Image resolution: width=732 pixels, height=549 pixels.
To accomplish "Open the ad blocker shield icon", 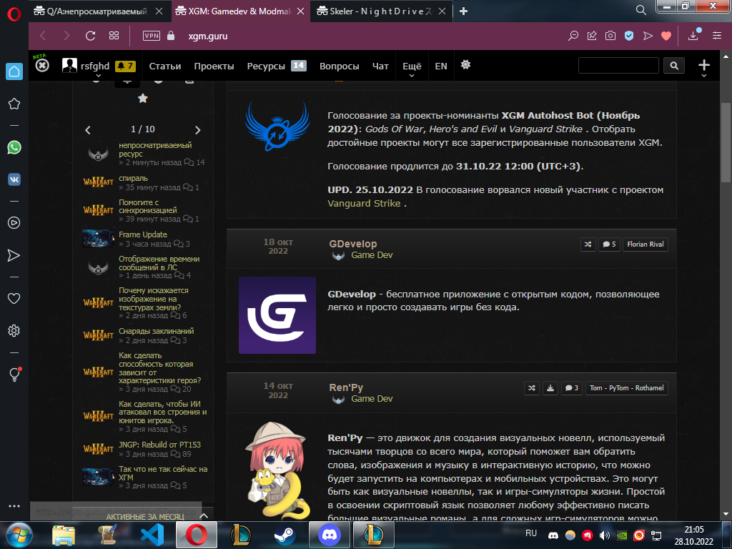I will [629, 36].
